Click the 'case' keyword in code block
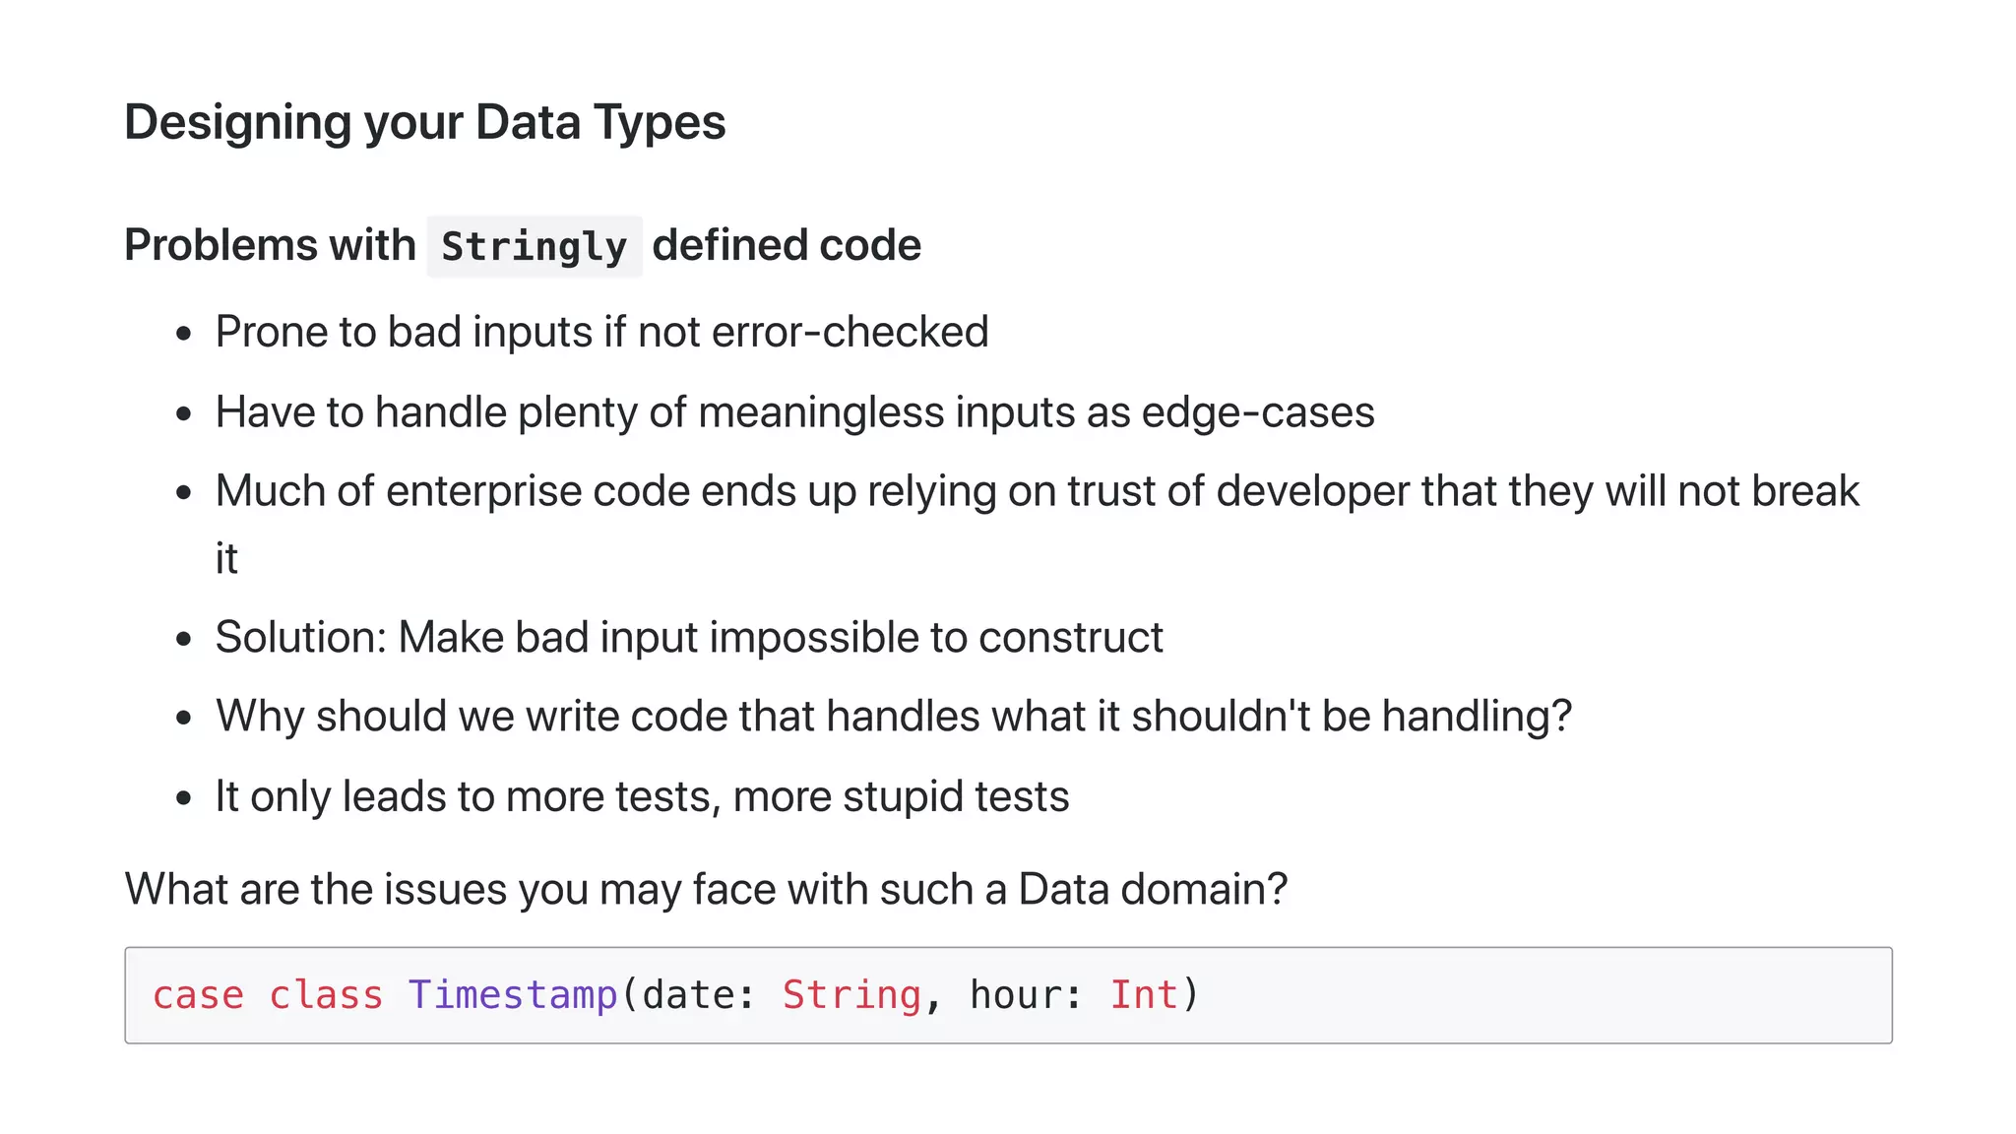This screenshot has width=2016, height=1134. (198, 995)
